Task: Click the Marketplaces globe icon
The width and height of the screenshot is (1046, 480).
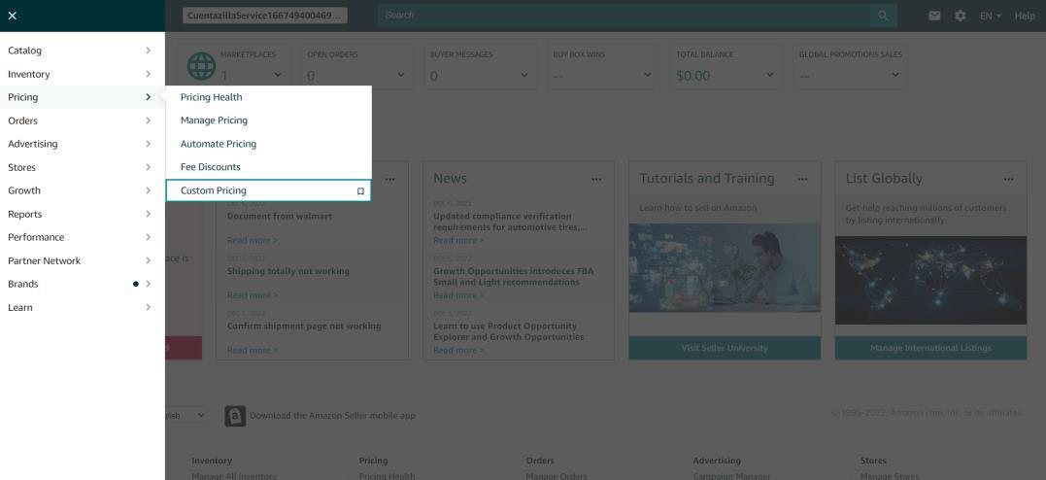Action: 201,66
